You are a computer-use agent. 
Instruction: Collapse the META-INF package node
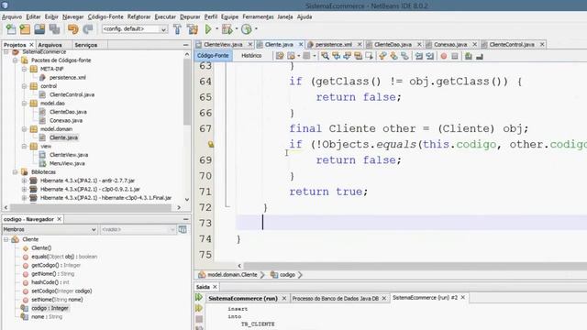[25, 69]
